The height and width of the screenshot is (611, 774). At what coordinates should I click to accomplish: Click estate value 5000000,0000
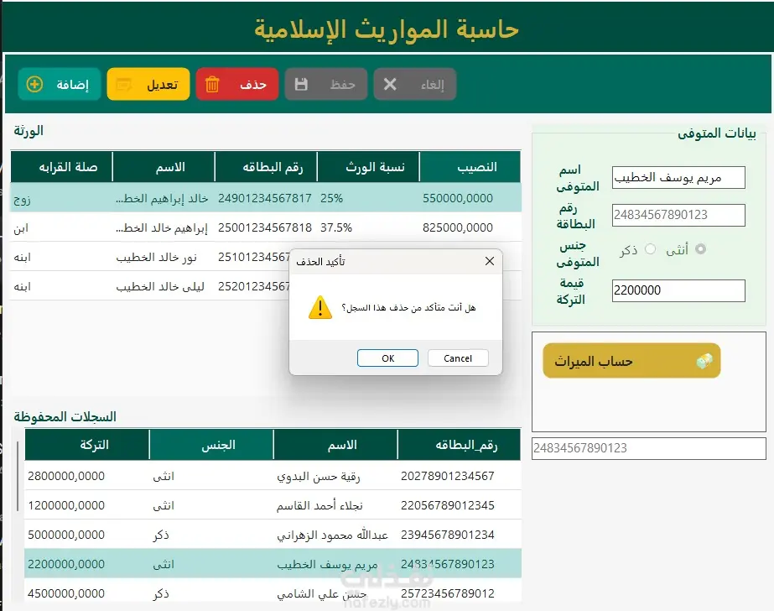66,535
